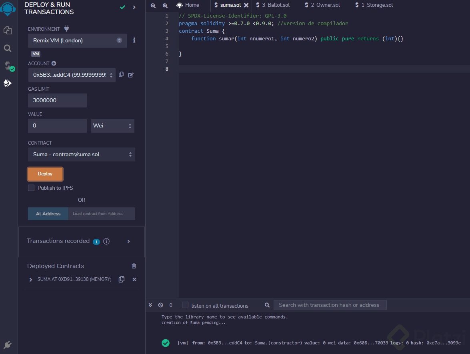Click line 4 function sumar code
Image resolution: width=470 pixels, height=354 pixels.
tap(297, 39)
